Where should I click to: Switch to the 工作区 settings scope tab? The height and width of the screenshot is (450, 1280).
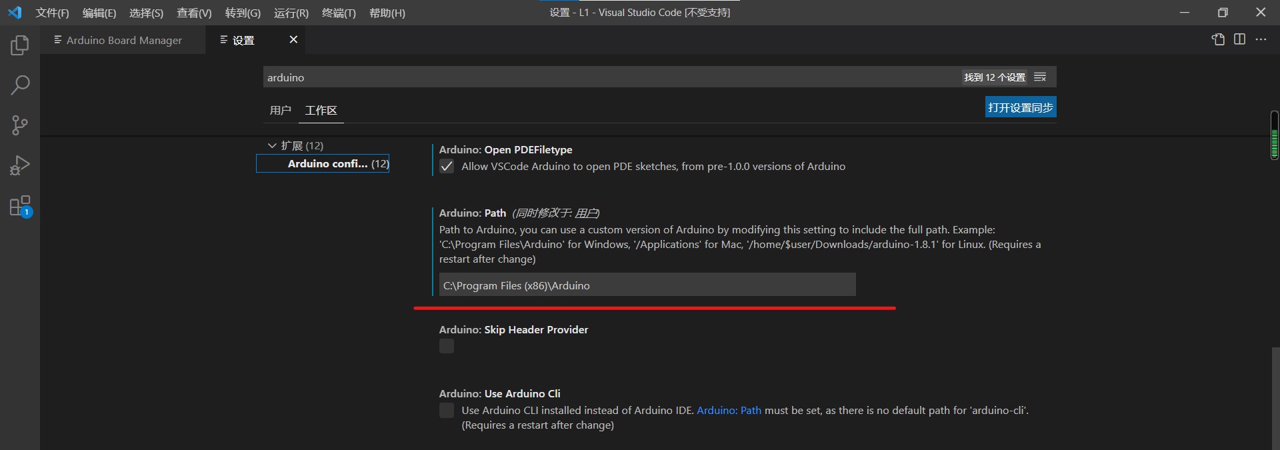321,110
